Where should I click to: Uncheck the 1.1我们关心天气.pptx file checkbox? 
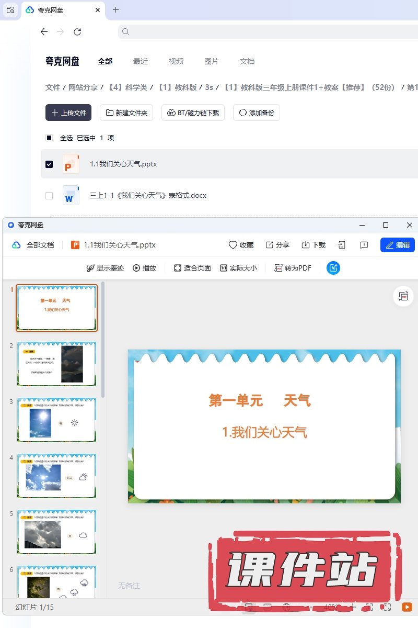(x=49, y=164)
